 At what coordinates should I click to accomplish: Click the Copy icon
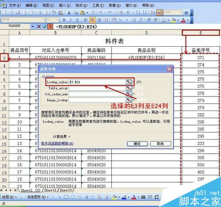76,13
